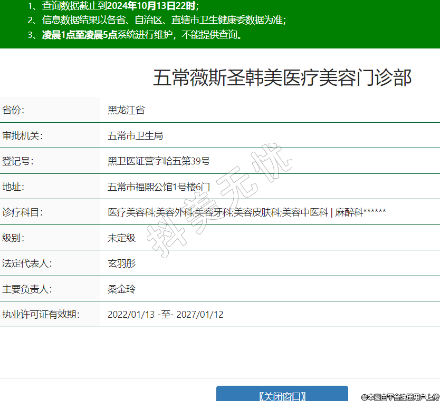The width and height of the screenshot is (440, 401).
Task: Select registration number 黑卫医证营字哈五第39号
Action: (159, 161)
